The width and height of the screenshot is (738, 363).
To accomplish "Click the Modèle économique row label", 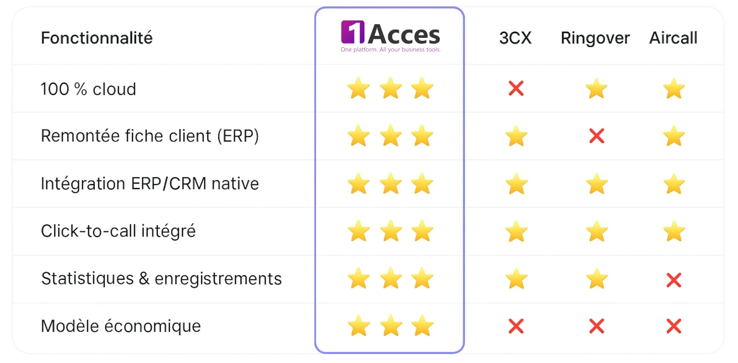I will tap(121, 326).
